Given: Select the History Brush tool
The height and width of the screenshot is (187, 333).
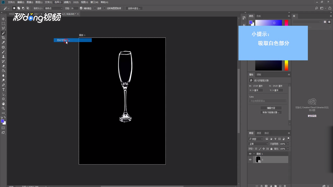Looking at the screenshot, I should (x=3, y=61).
